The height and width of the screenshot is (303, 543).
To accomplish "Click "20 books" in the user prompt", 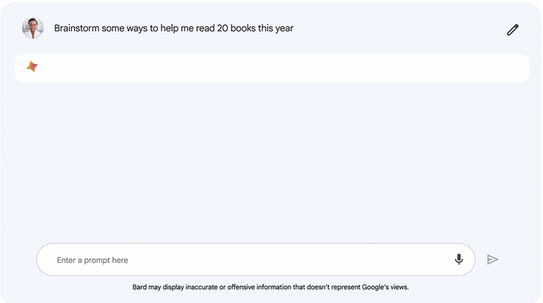I will tap(236, 28).
